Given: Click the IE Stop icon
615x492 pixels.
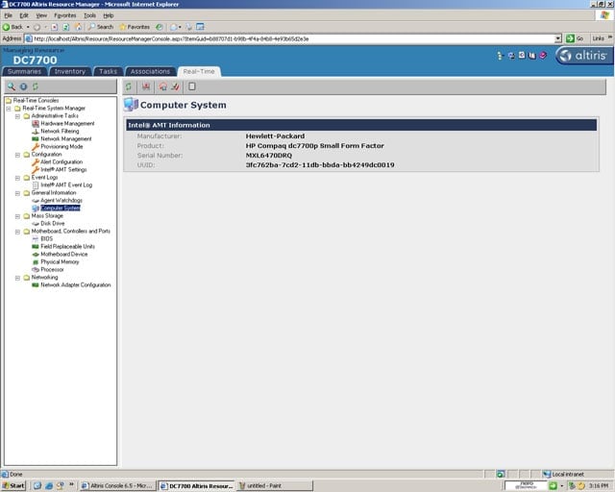Looking at the screenshot, I should 55,27.
